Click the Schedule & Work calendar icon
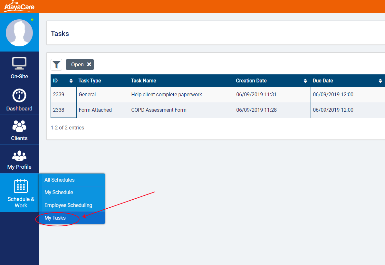385x265 pixels. coord(21,186)
